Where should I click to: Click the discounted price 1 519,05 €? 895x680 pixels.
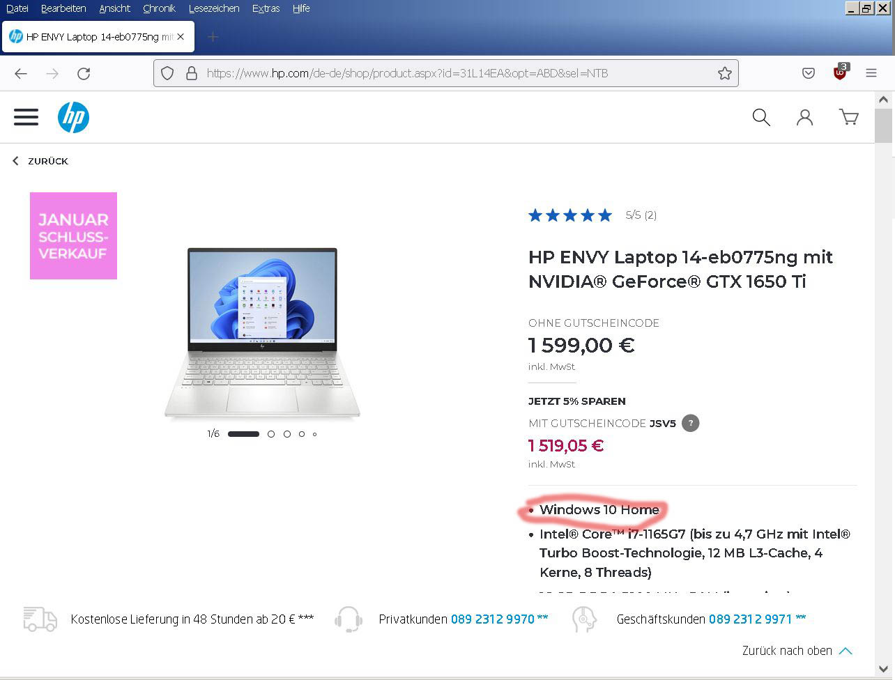tap(566, 445)
